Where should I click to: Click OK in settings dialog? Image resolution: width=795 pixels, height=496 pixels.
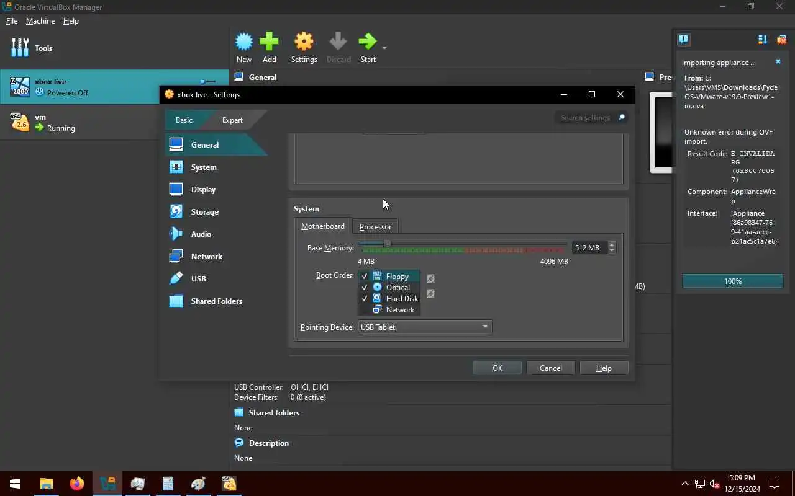[497, 368]
